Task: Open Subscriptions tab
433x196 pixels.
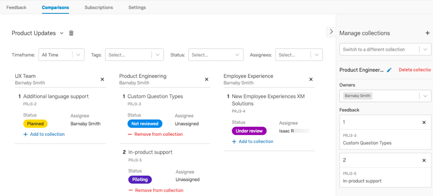Action: 99,8
